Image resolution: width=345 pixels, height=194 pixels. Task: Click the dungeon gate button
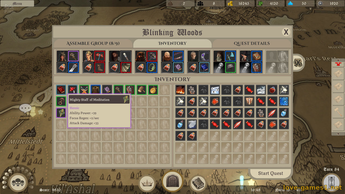172,181
